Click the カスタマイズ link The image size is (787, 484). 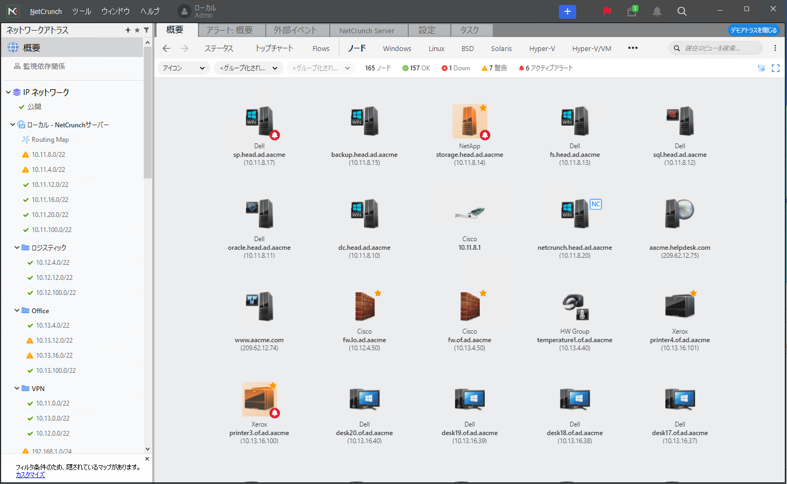[x=30, y=475]
